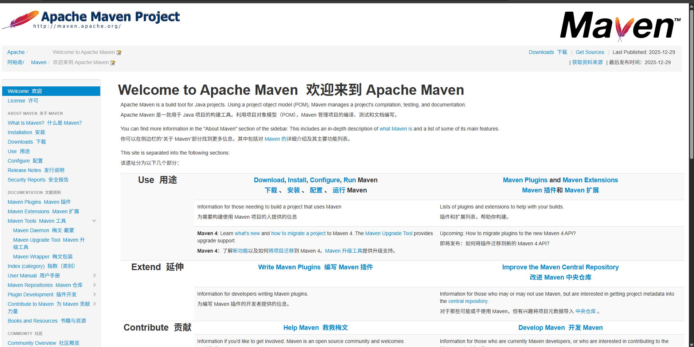
Task: Click 'Last Published: 2025-12-29' text
Action: (x=644, y=52)
